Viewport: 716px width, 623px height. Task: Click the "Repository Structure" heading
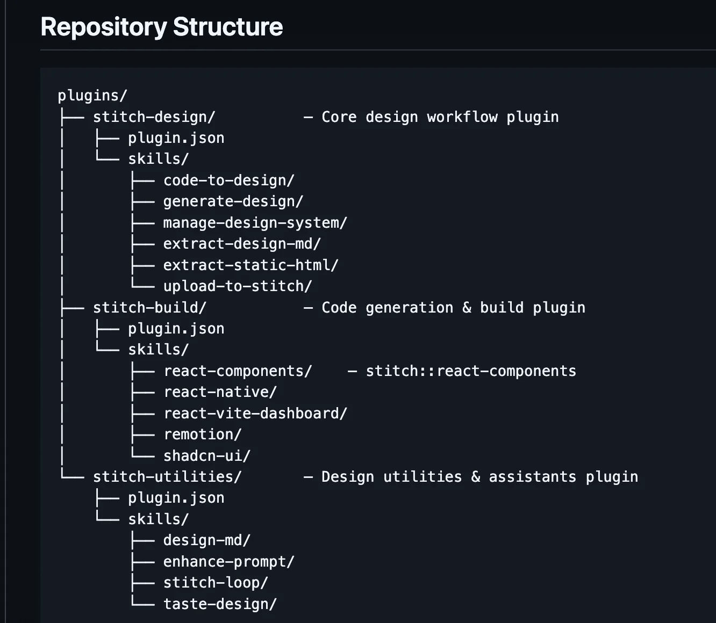click(162, 27)
